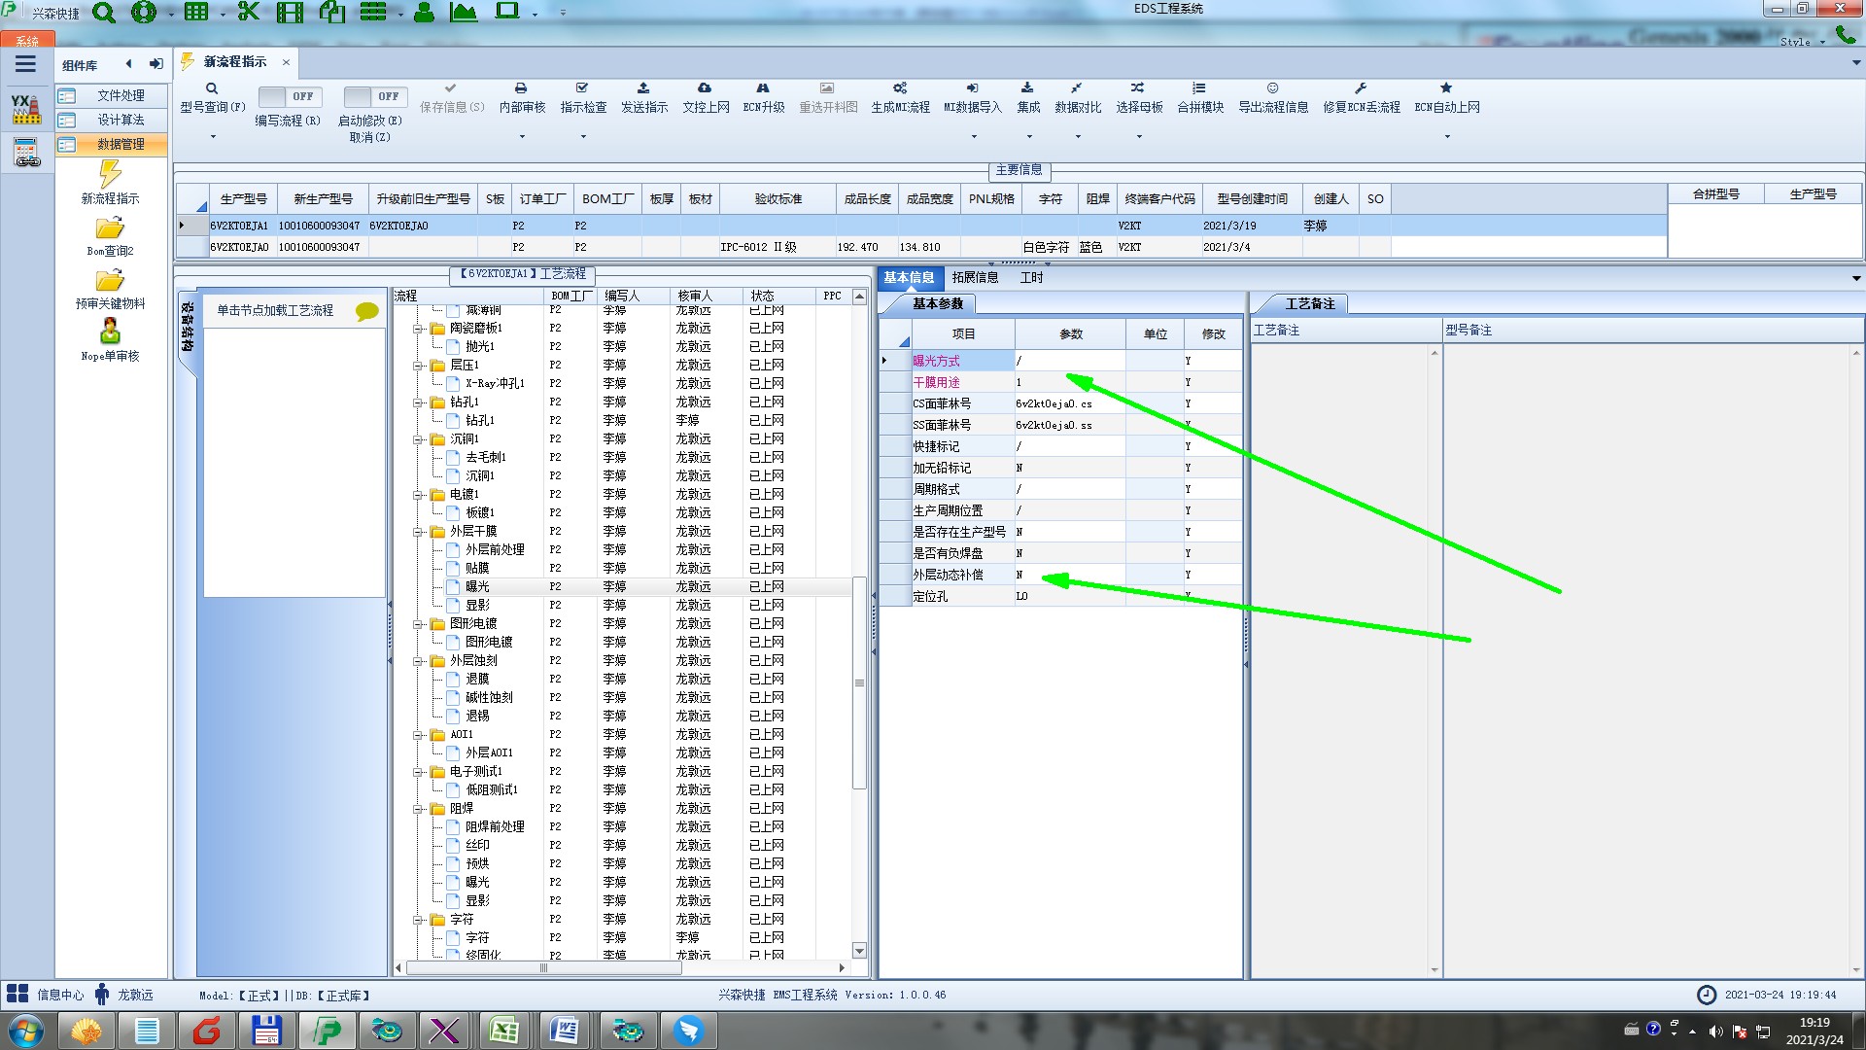Collapse the 外层干膜 tree folder
The image size is (1866, 1050).
click(418, 532)
